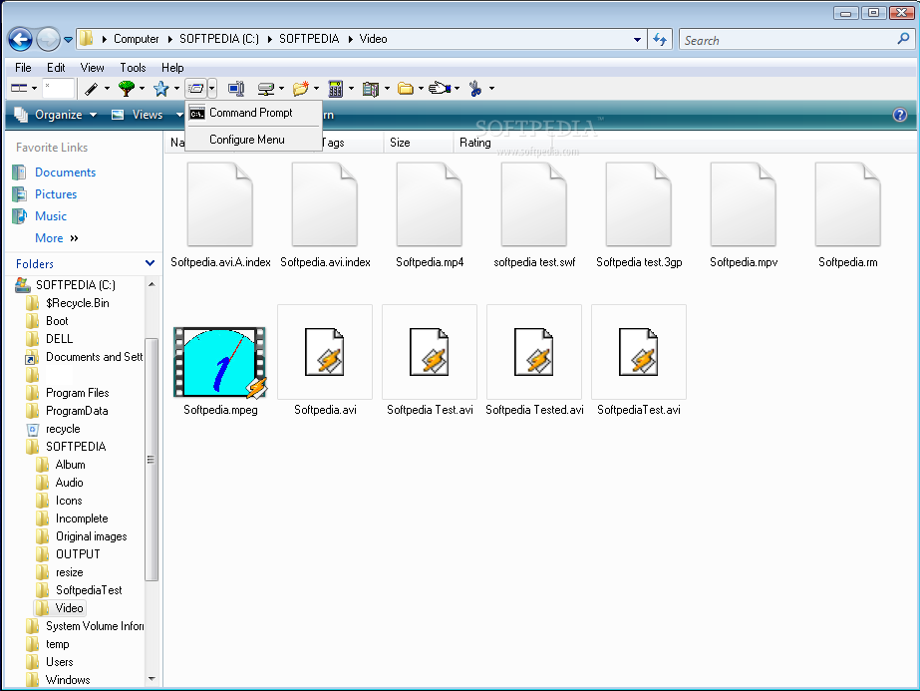Open dropdown arrow next to calculator icon
Viewport: 920px width, 691px height.
pyautogui.click(x=352, y=89)
